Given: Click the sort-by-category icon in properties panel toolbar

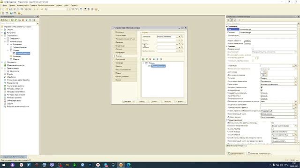Looking at the screenshot, I should (x=232, y=20).
